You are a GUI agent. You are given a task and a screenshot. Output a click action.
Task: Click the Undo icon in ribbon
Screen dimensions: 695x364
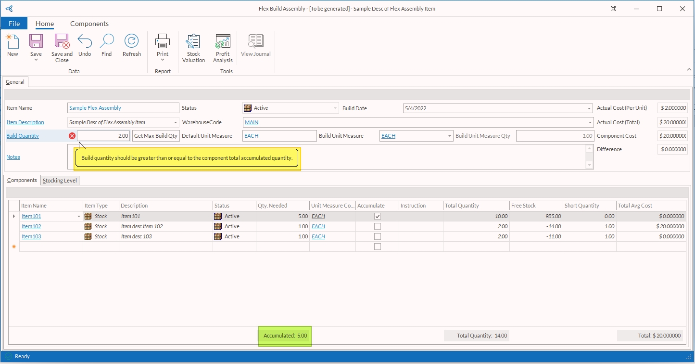85,41
